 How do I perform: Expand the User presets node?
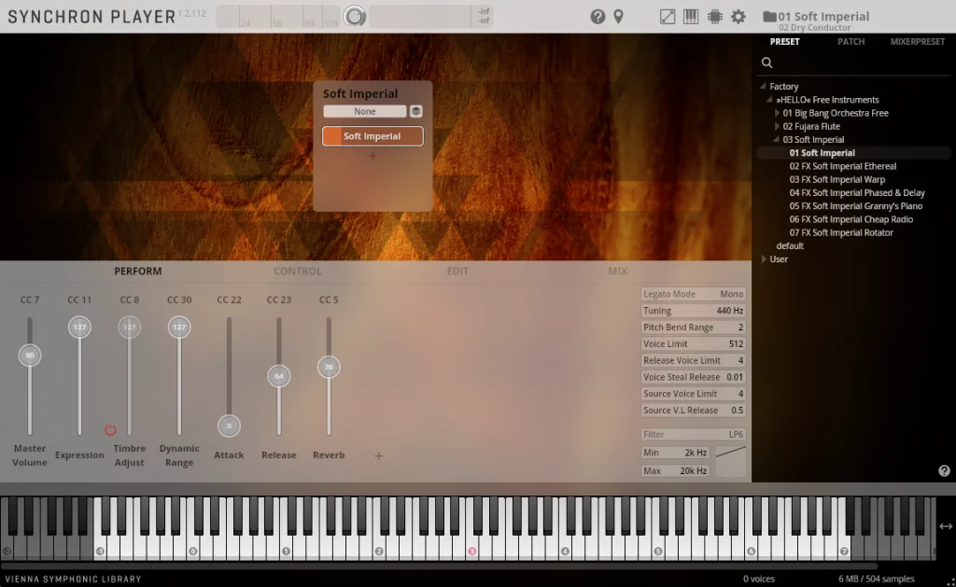point(764,259)
